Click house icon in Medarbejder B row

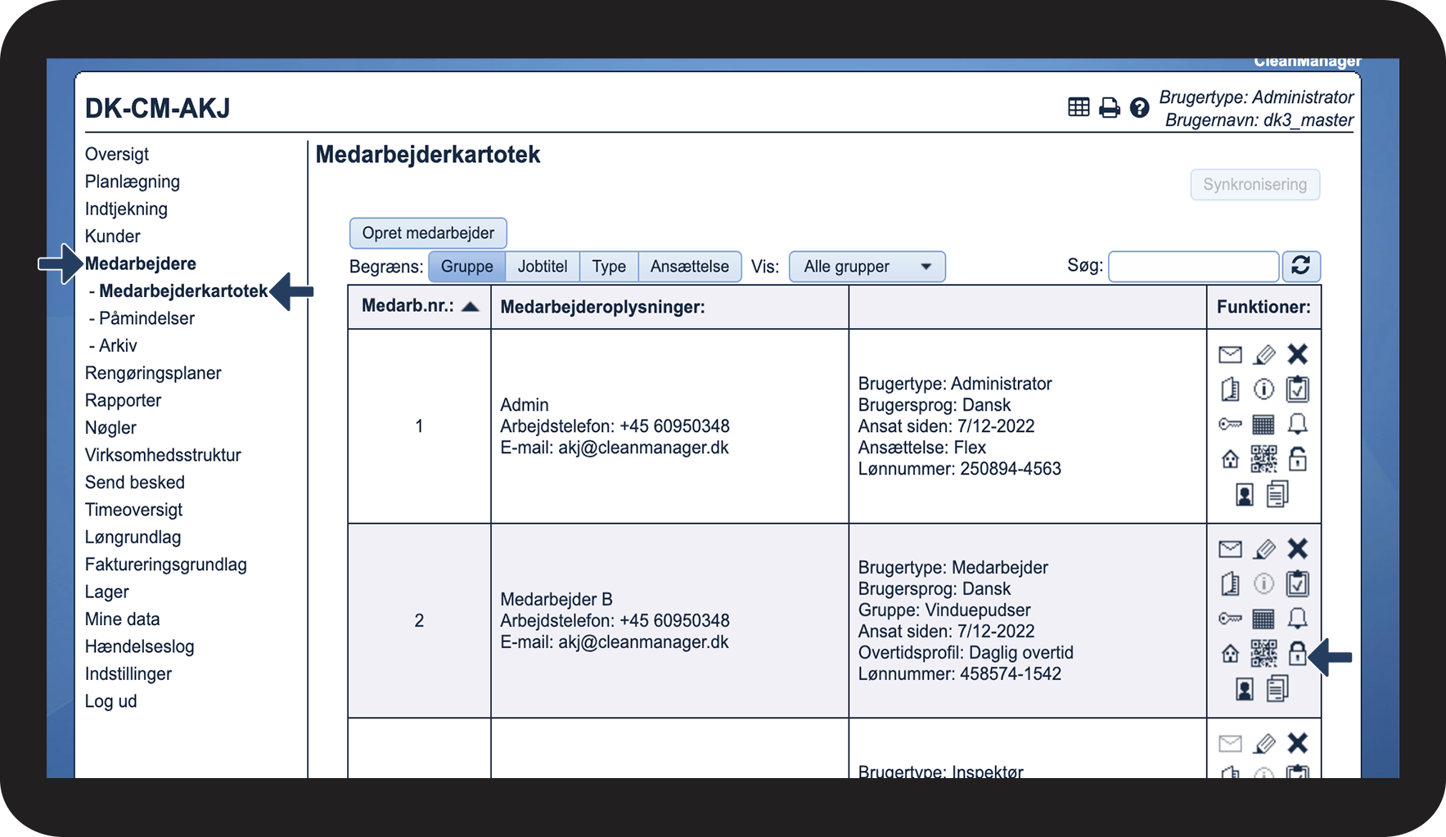click(1230, 654)
